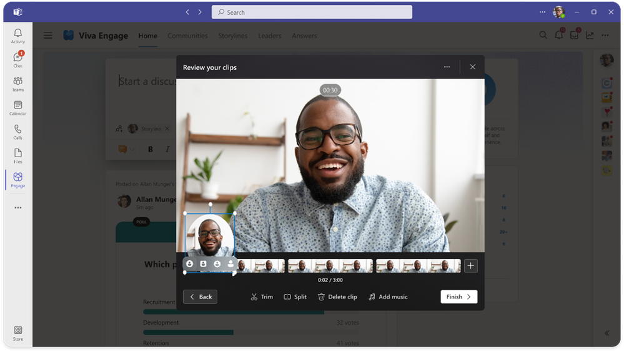
Task: Open the profile avatar in the title bar
Action: point(559,12)
